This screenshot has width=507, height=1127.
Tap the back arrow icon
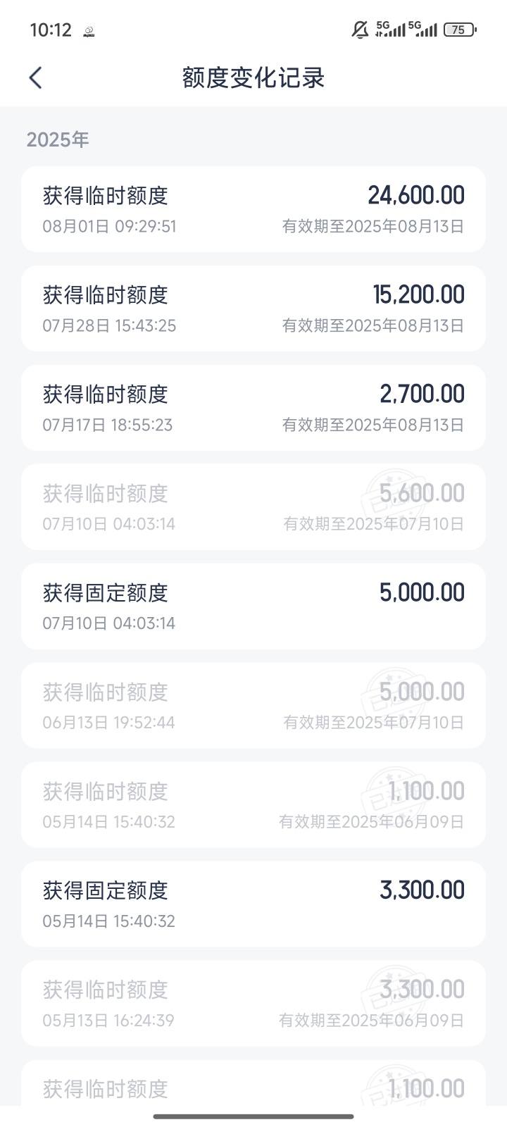36,77
